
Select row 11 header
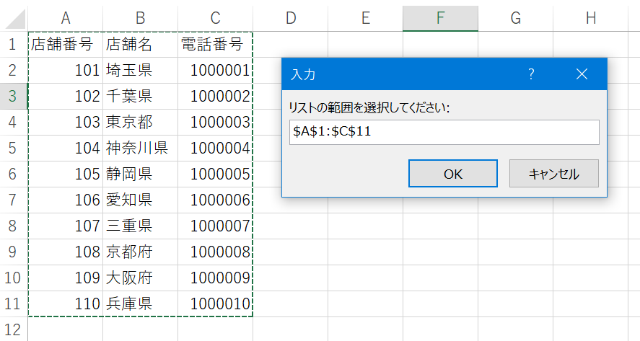tap(12, 304)
